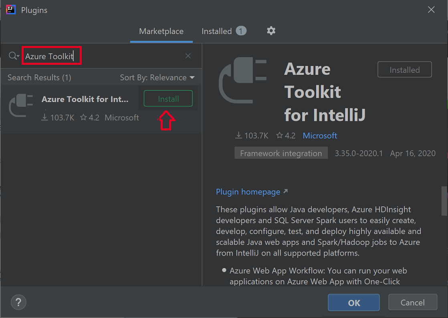Click the Microsoft vendor link

point(320,135)
